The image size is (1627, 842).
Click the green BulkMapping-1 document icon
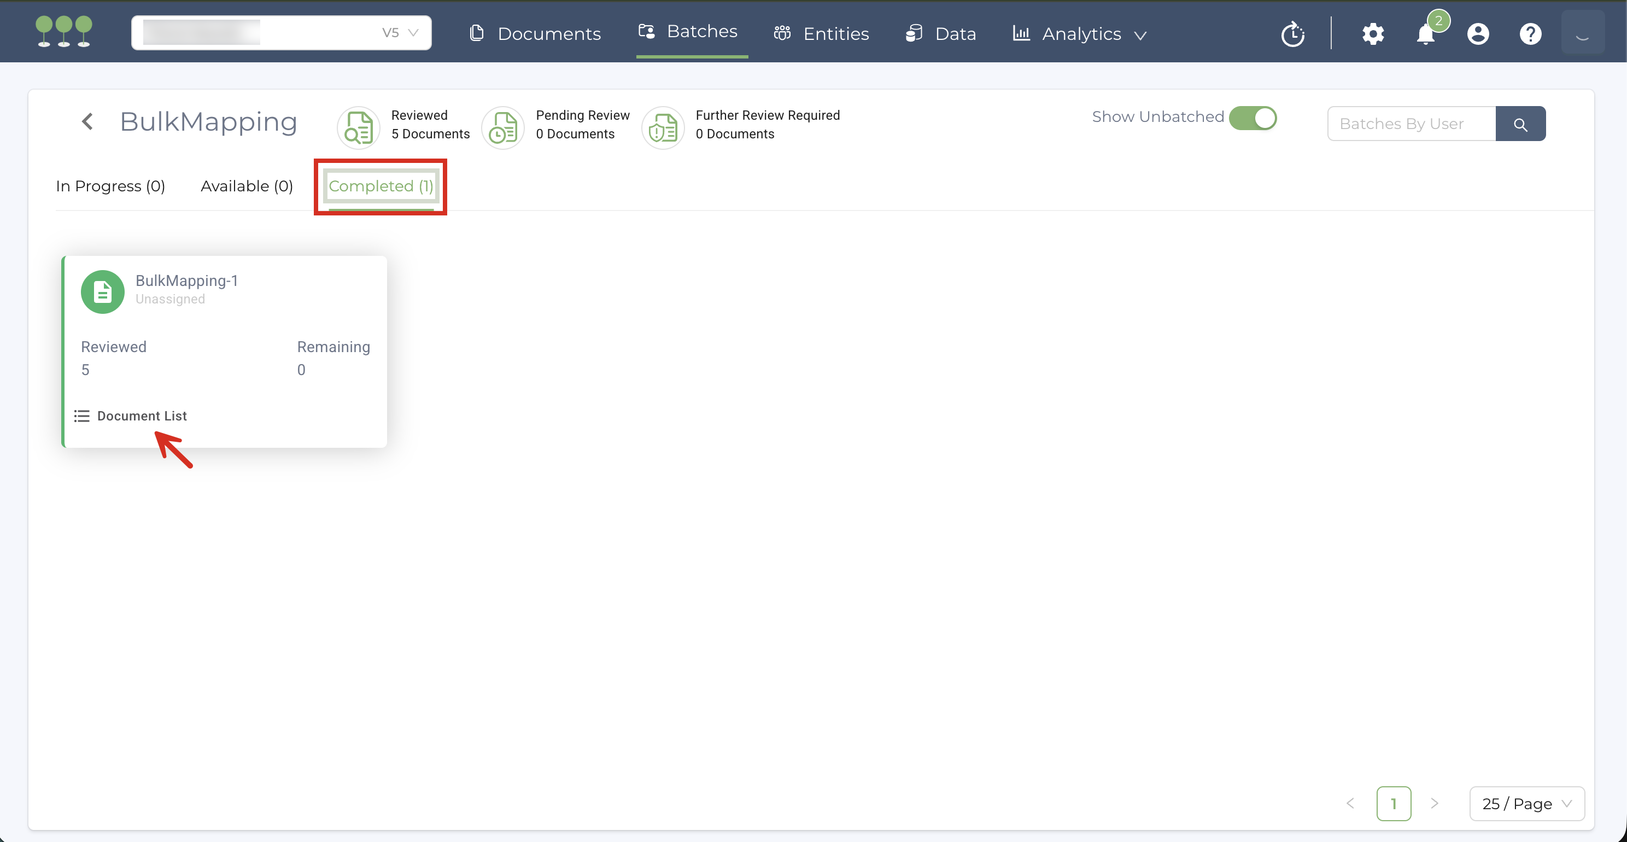click(x=102, y=292)
